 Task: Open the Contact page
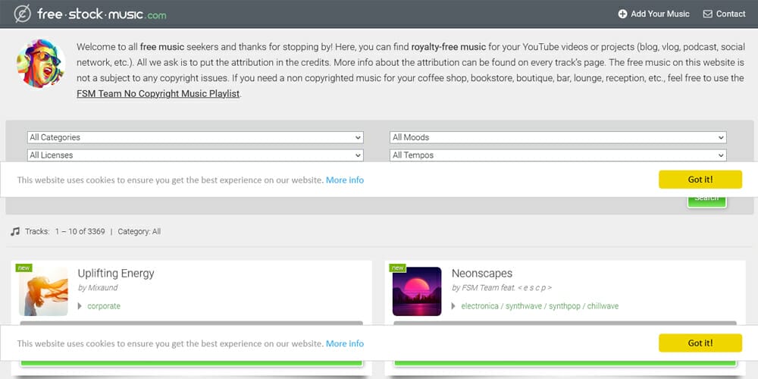724,14
